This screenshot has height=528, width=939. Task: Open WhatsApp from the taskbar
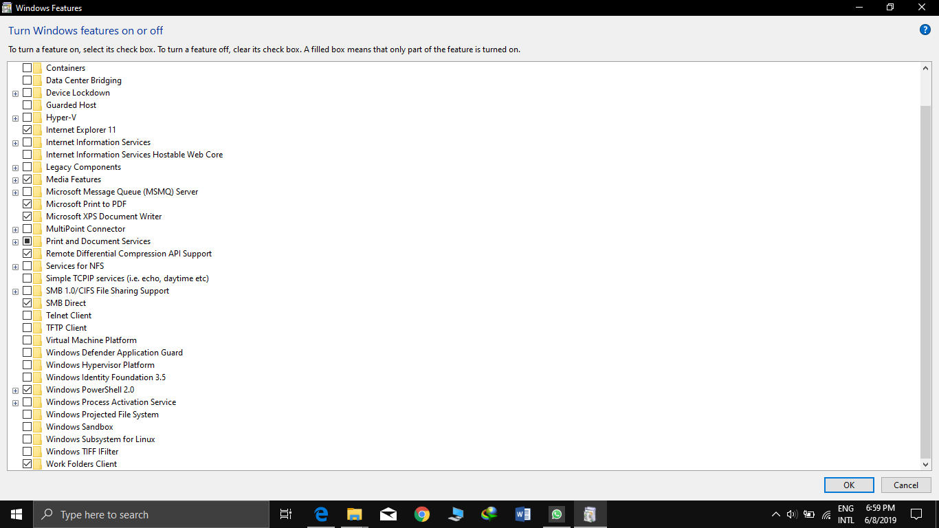click(557, 514)
